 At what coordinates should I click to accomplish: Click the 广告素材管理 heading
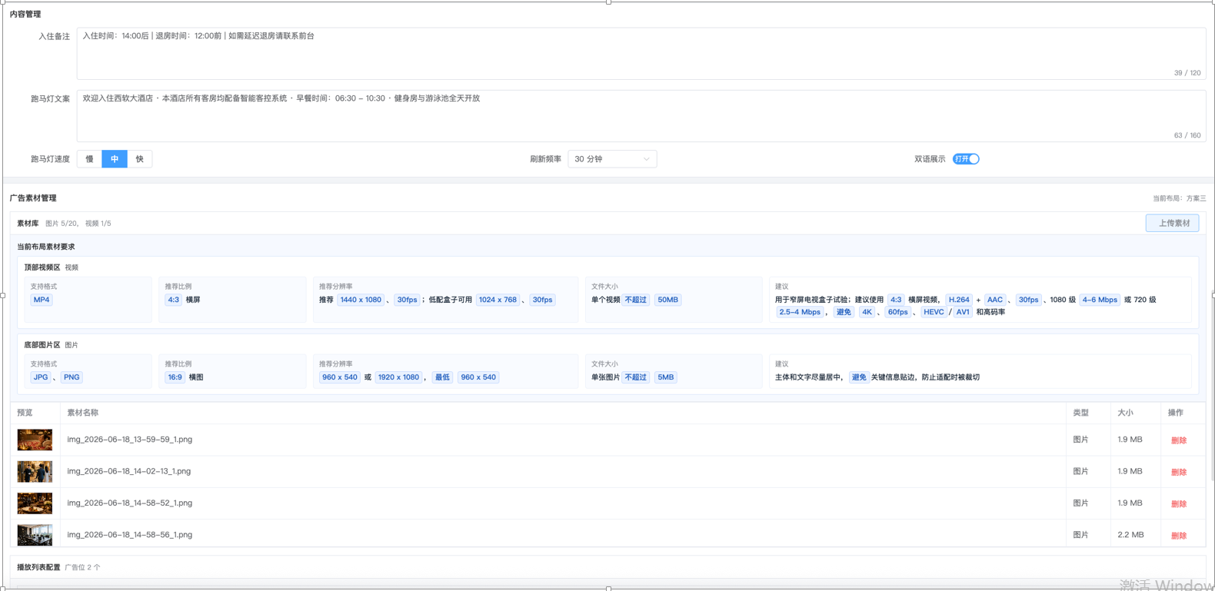pyautogui.click(x=33, y=198)
